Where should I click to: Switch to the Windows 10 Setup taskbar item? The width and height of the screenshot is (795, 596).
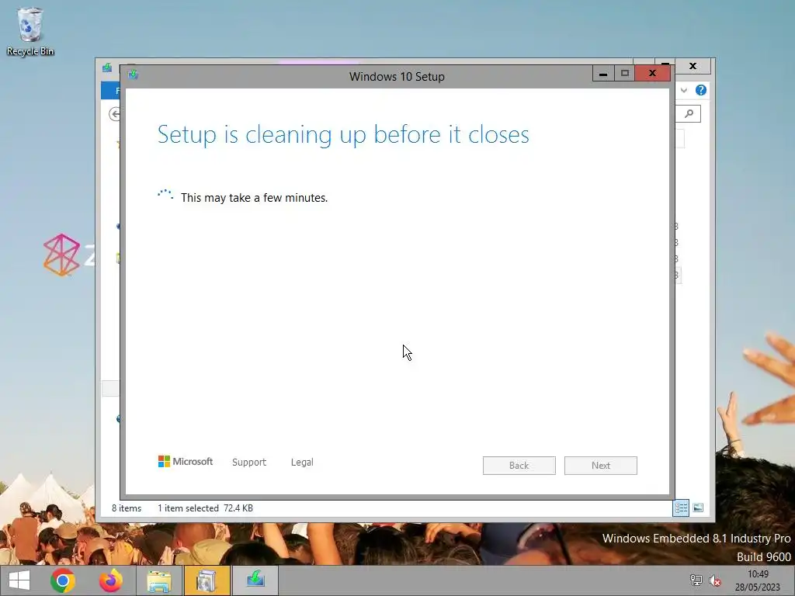(255, 580)
